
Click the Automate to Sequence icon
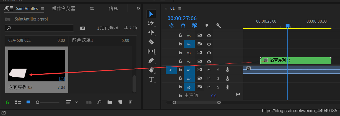[89, 102]
